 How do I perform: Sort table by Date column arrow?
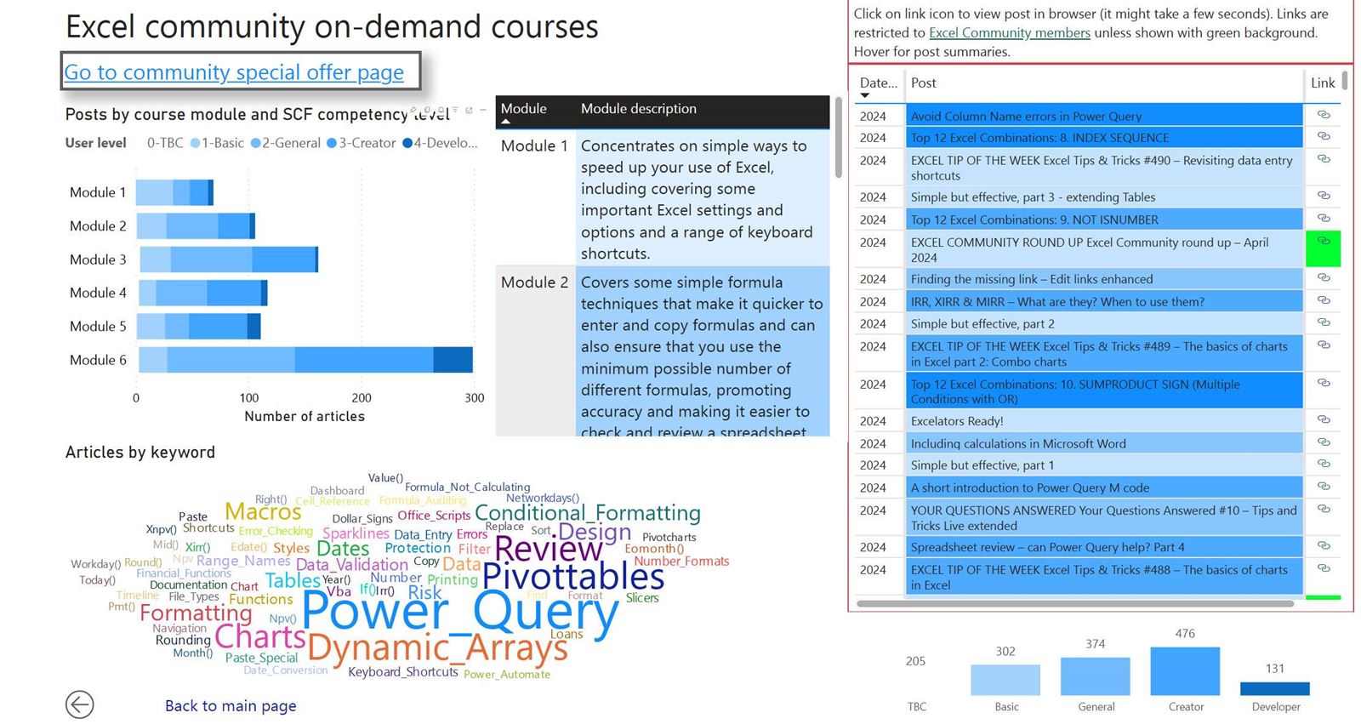pos(865,96)
